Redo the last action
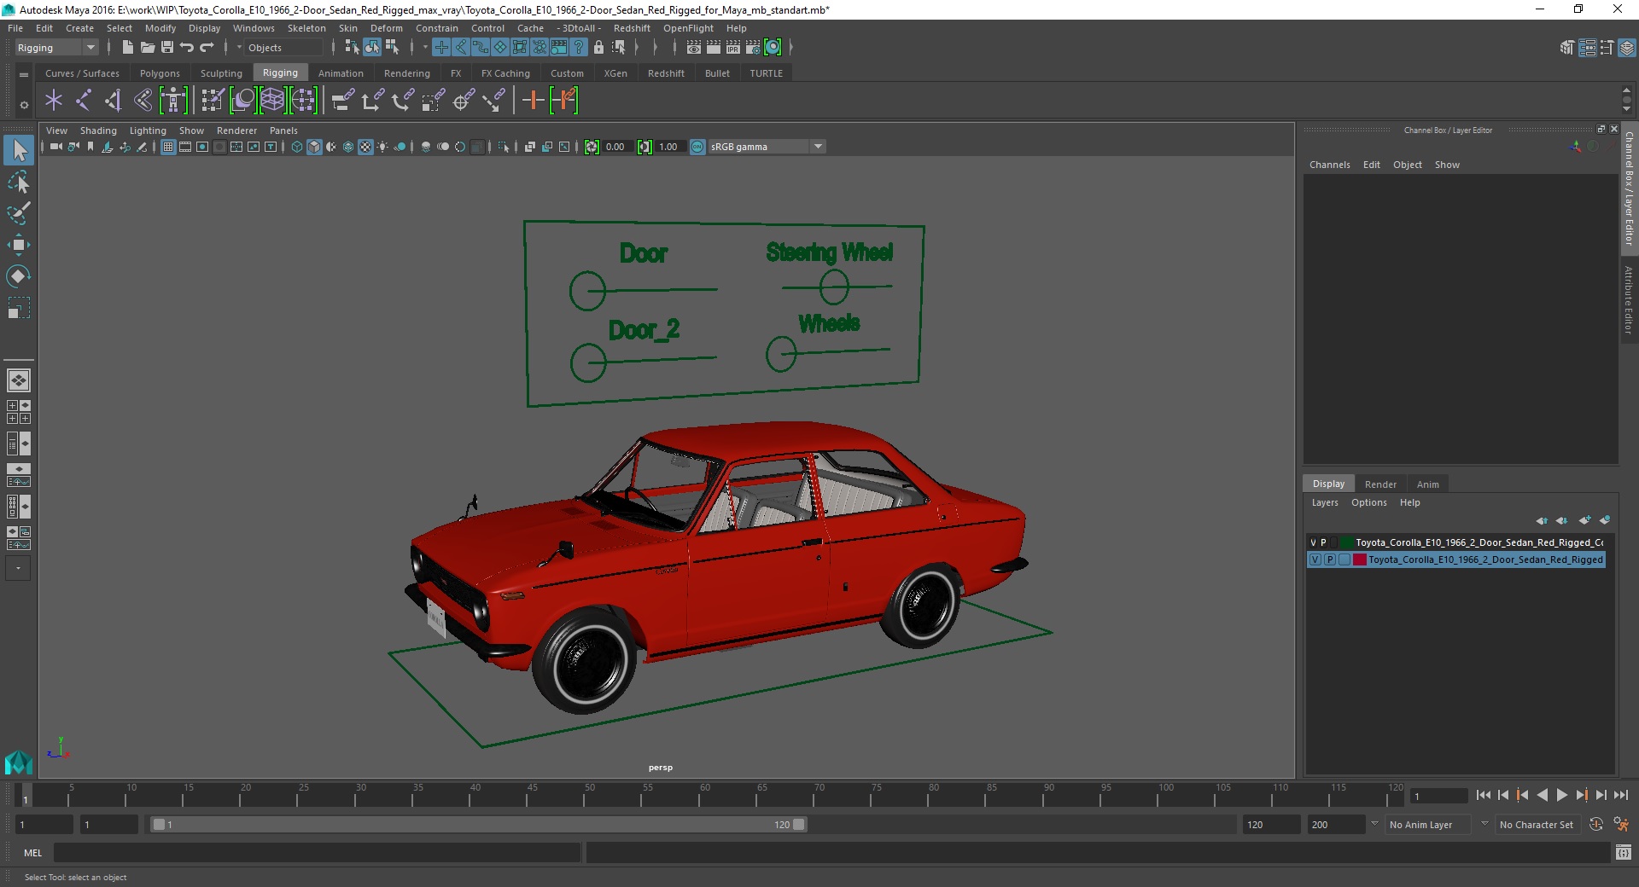This screenshot has width=1639, height=887. tap(207, 48)
